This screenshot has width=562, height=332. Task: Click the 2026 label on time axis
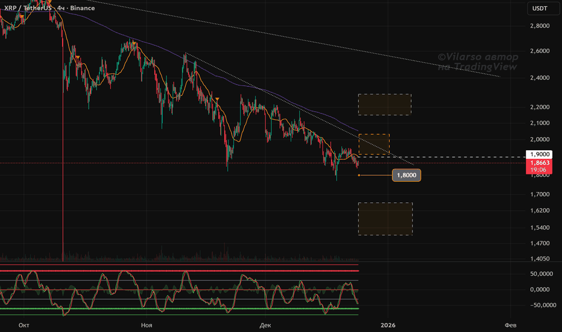(388, 325)
